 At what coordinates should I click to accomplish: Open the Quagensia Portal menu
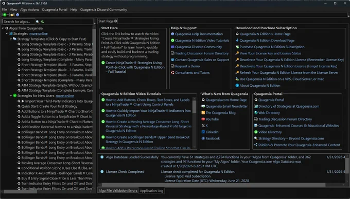(55, 10)
